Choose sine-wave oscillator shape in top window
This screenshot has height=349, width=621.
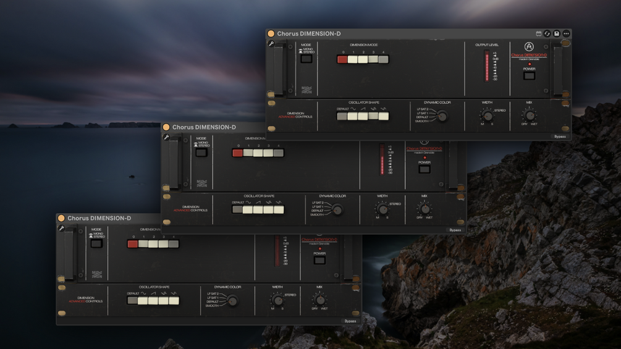tap(352, 116)
